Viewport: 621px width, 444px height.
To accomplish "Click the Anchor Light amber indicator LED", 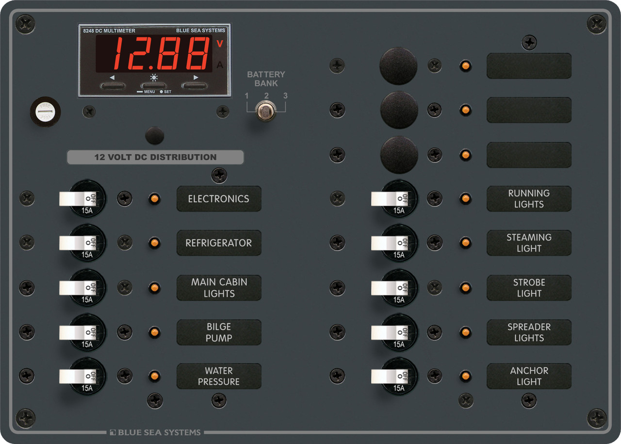I will click(466, 376).
